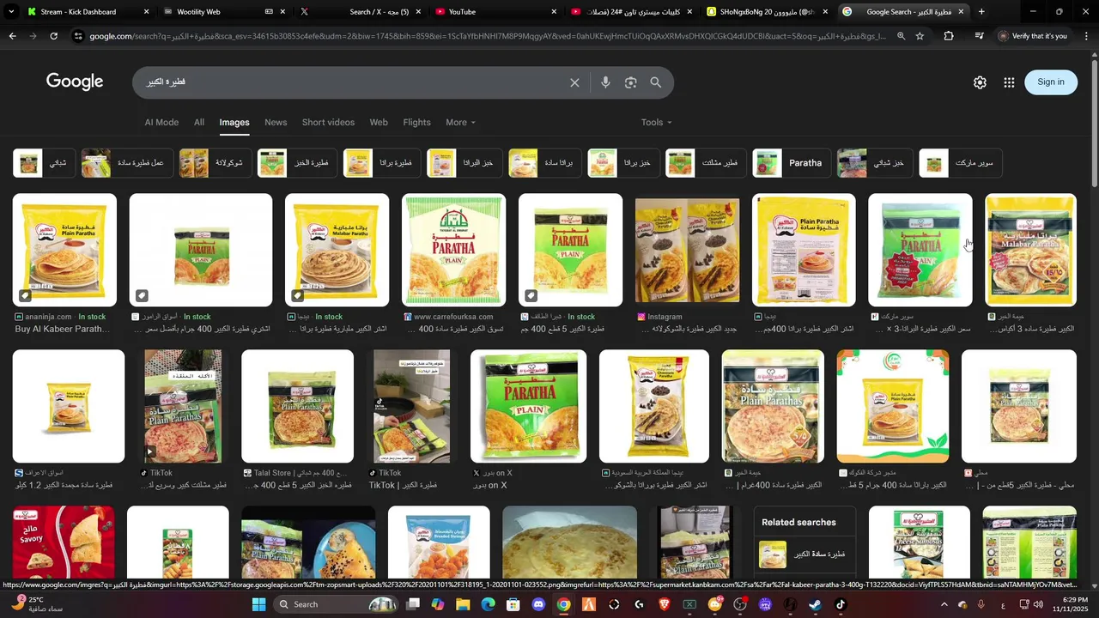Open 'Buy Al Kabeer Parath...' result link
The image size is (1099, 618).
click(x=63, y=329)
